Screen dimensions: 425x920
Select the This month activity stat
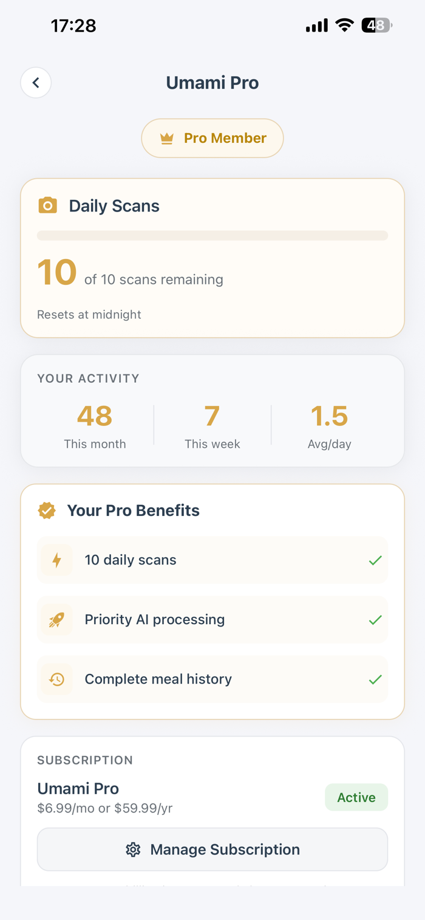point(95,426)
